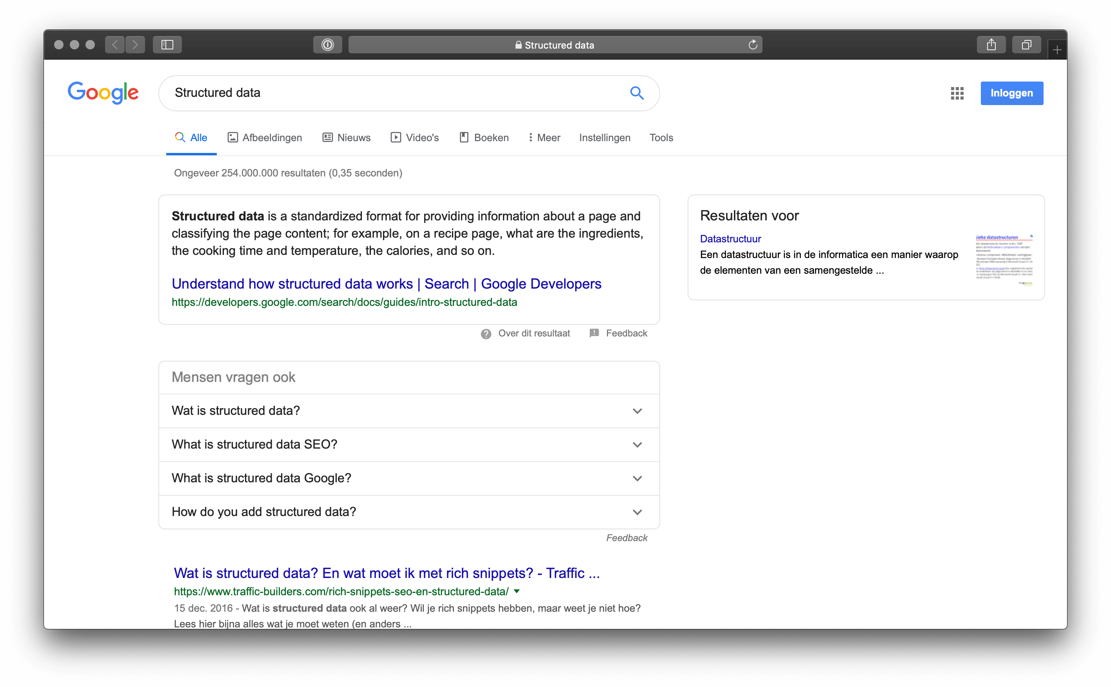1111x687 pixels.
Task: Go back with Safari back arrow
Action: click(115, 45)
